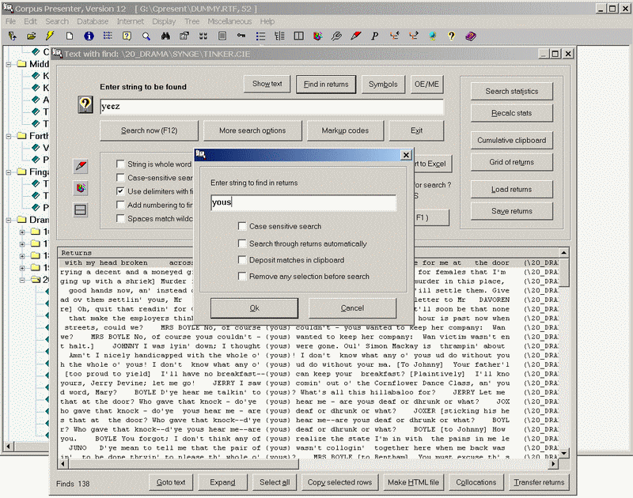633x498 pixels.
Task: Open the Miscellaneous menu
Action: pos(229,21)
